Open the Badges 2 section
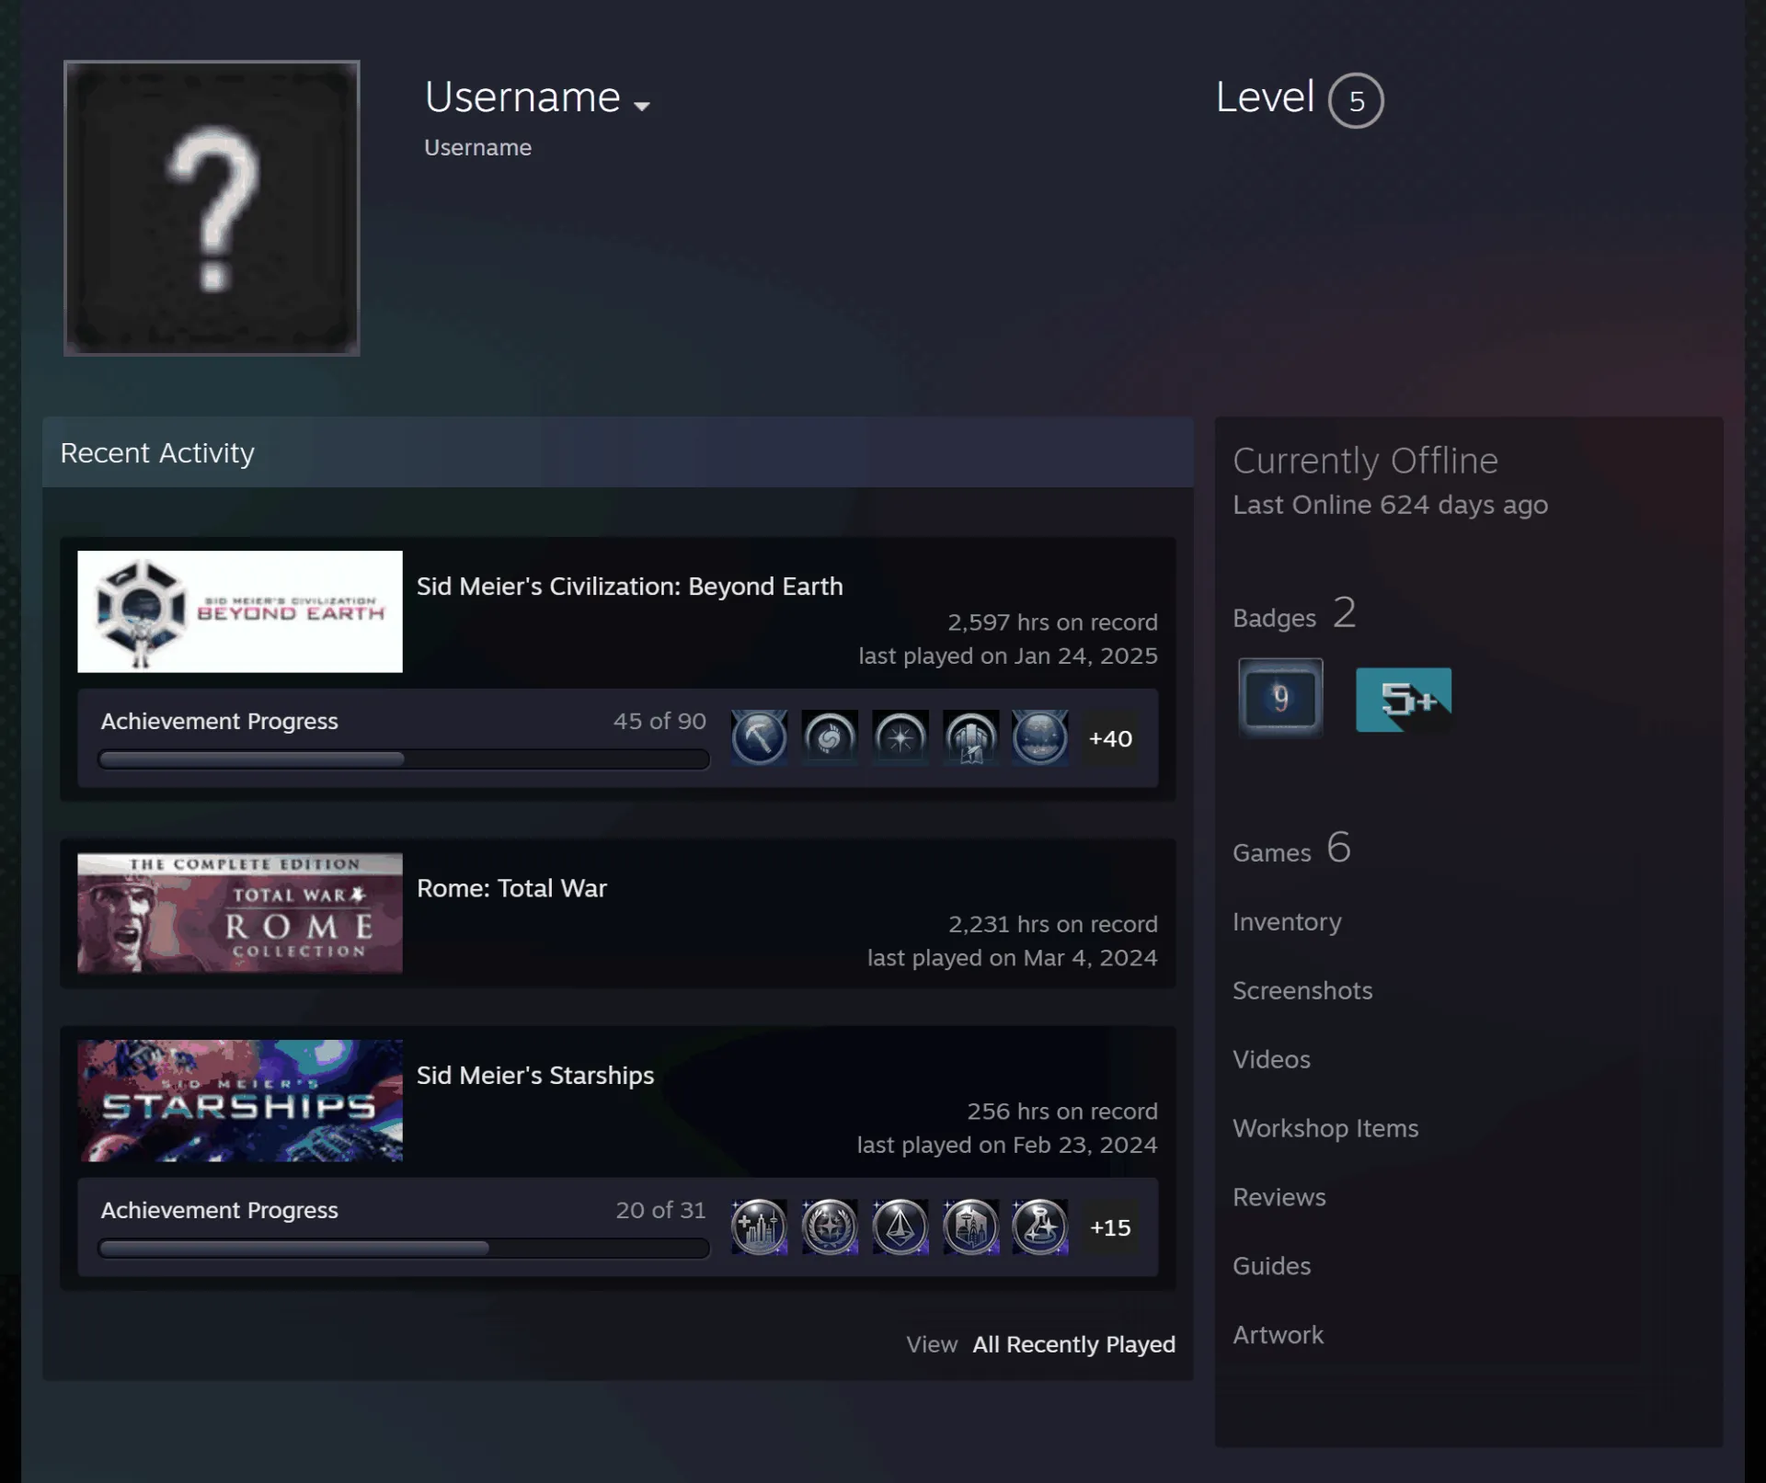 click(x=1294, y=613)
